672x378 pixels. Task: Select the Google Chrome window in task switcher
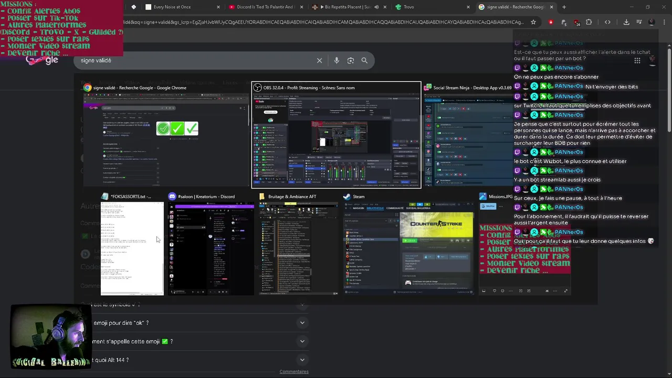166,135
